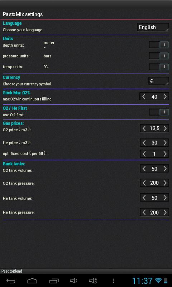The image size is (172, 287).
Task: Toggle the use O2 first switch
Action: pyautogui.click(x=159, y=112)
